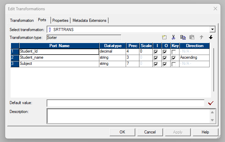Click the Sorter icon beside SRTTRANS

49,30
